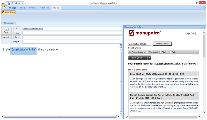Open Manupatra Search Pane options arrow

pyautogui.click(x=201, y=27)
